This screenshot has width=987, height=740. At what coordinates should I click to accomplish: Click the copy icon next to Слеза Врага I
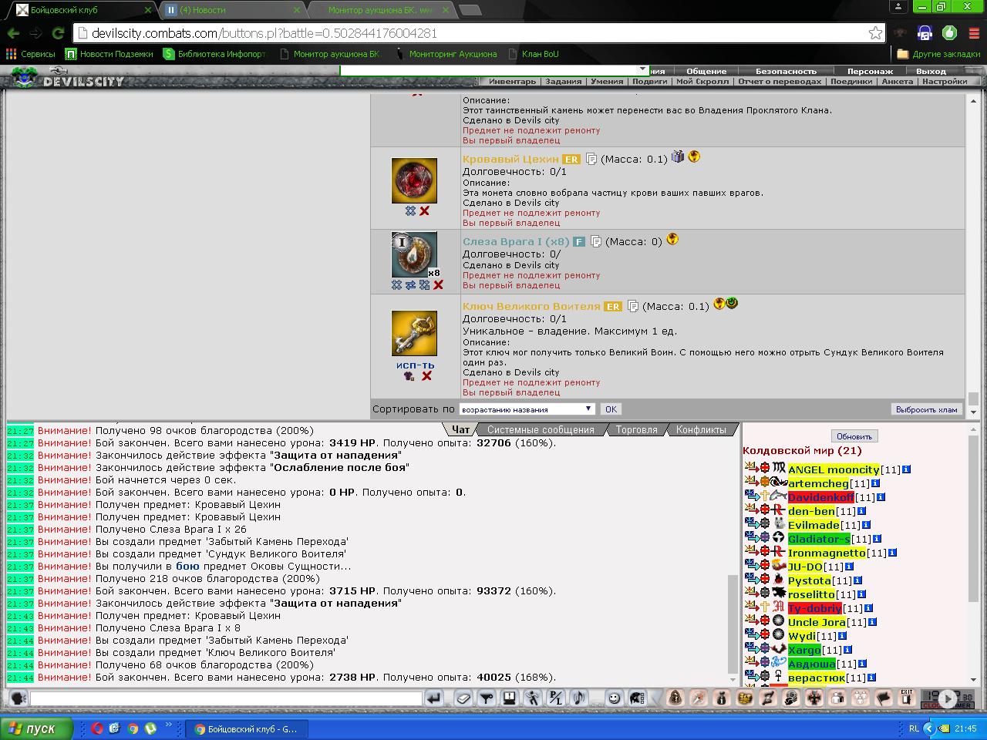click(595, 241)
